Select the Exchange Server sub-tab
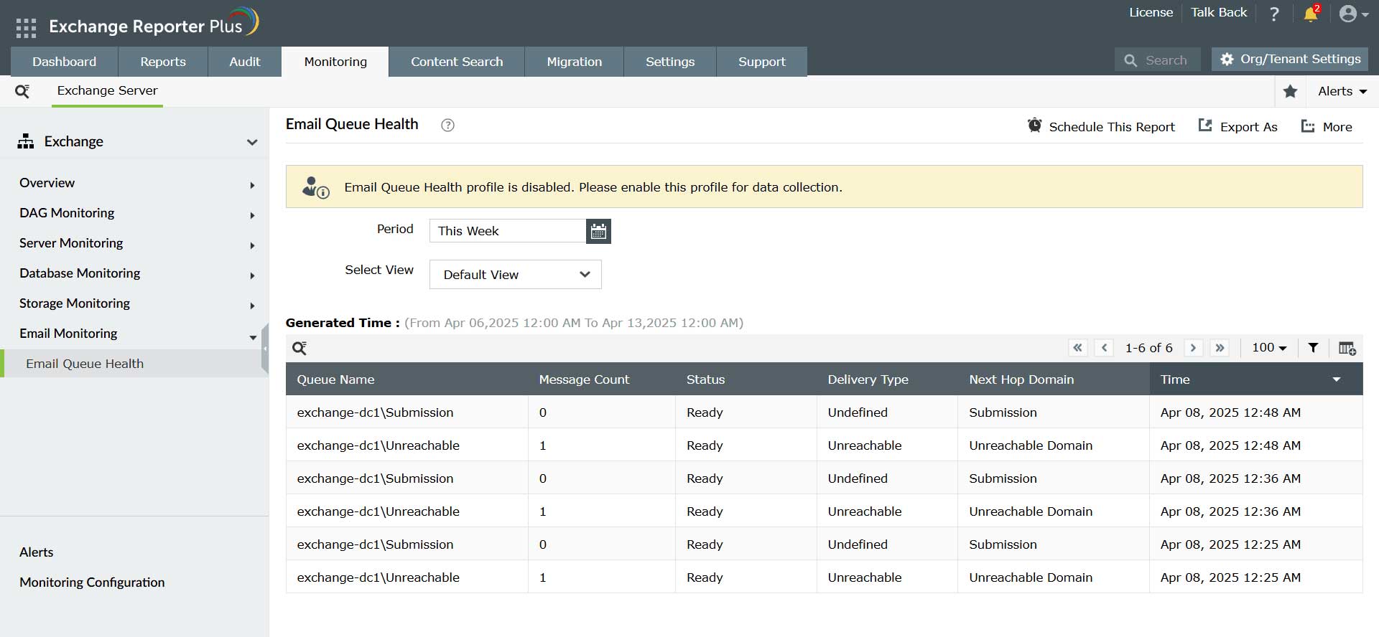 [107, 90]
